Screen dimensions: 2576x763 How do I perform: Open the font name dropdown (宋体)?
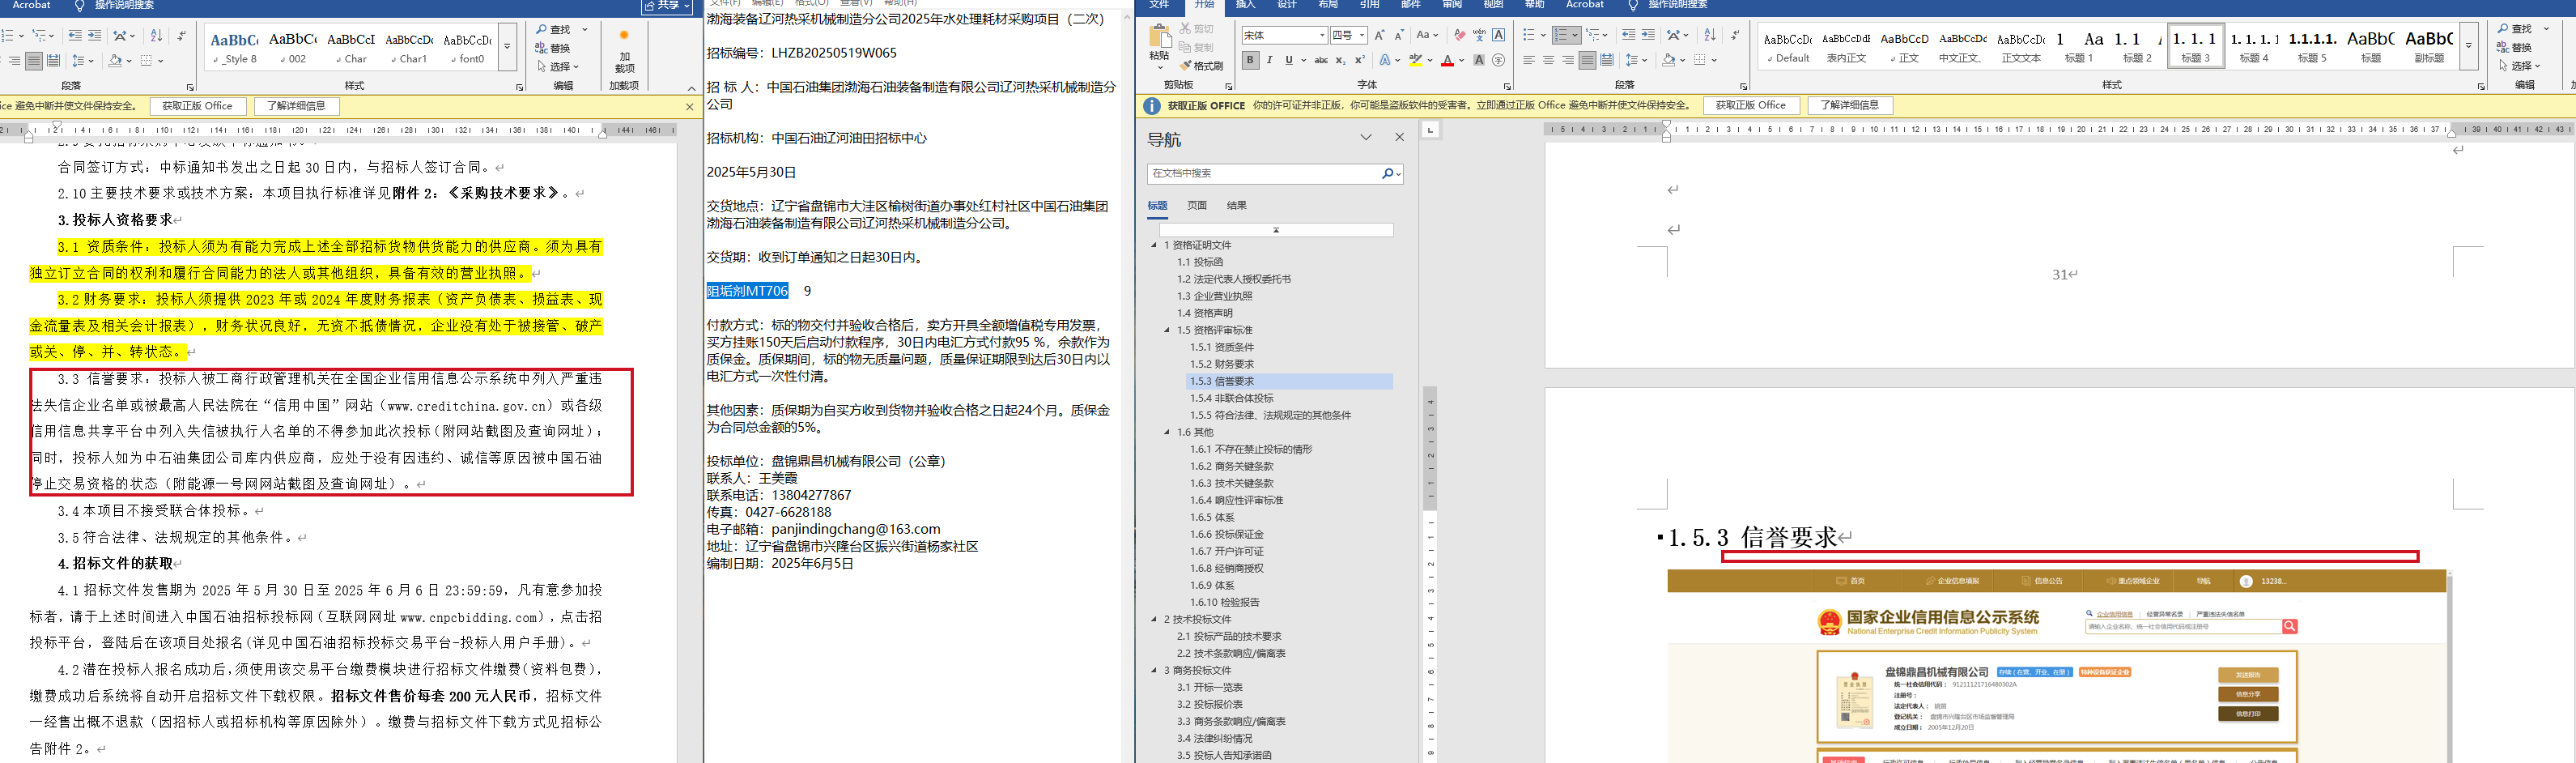tap(1322, 35)
